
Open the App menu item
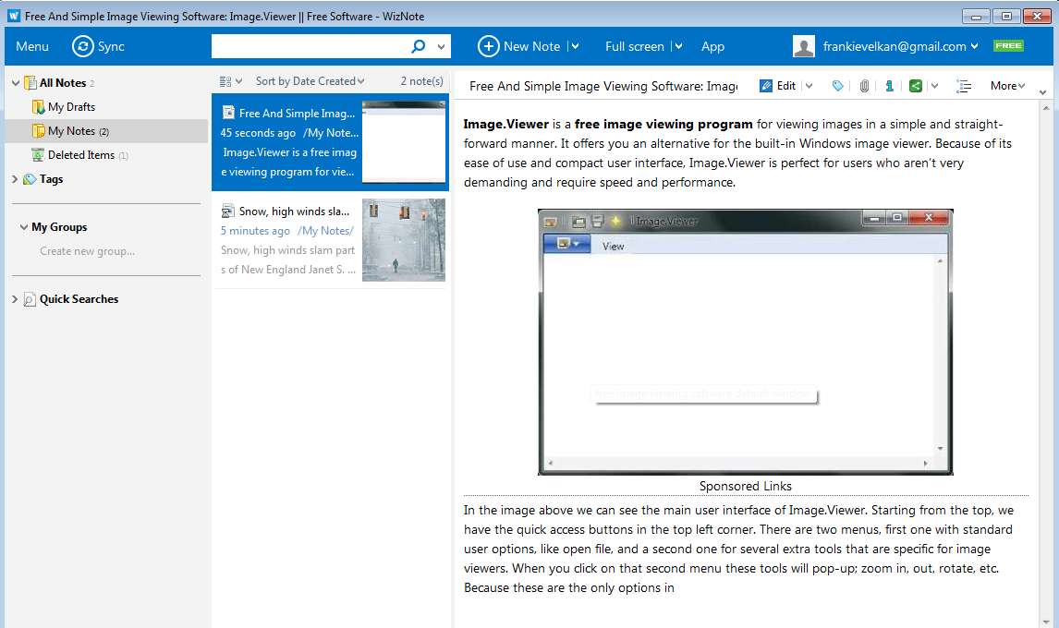(x=712, y=46)
